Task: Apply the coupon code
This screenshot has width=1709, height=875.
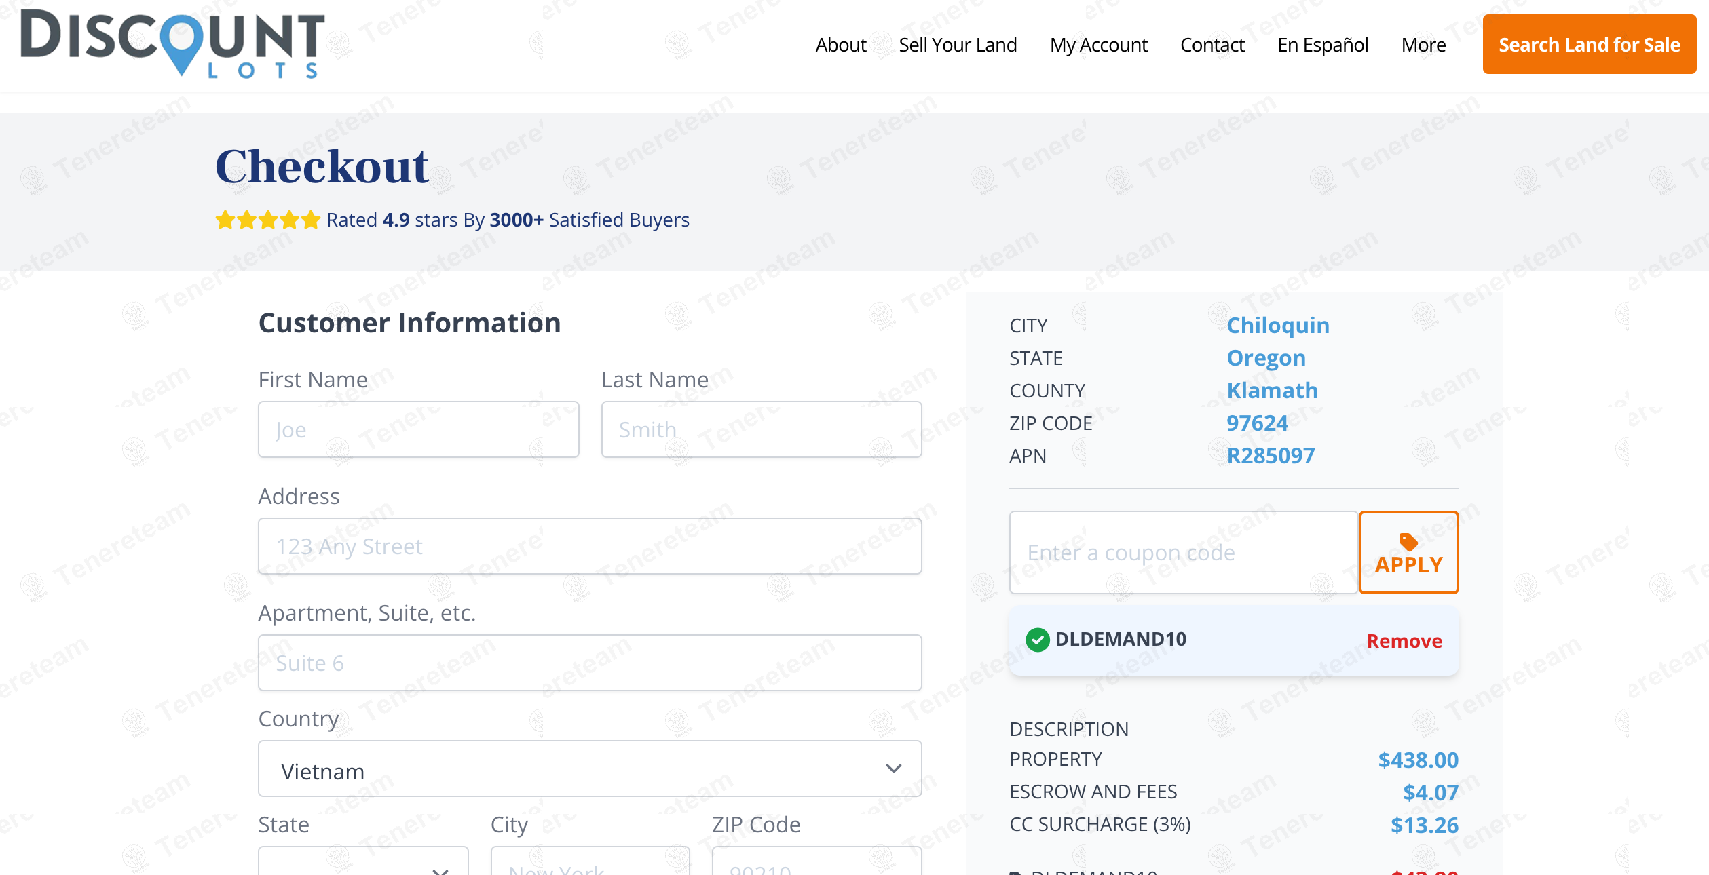Action: (1408, 552)
